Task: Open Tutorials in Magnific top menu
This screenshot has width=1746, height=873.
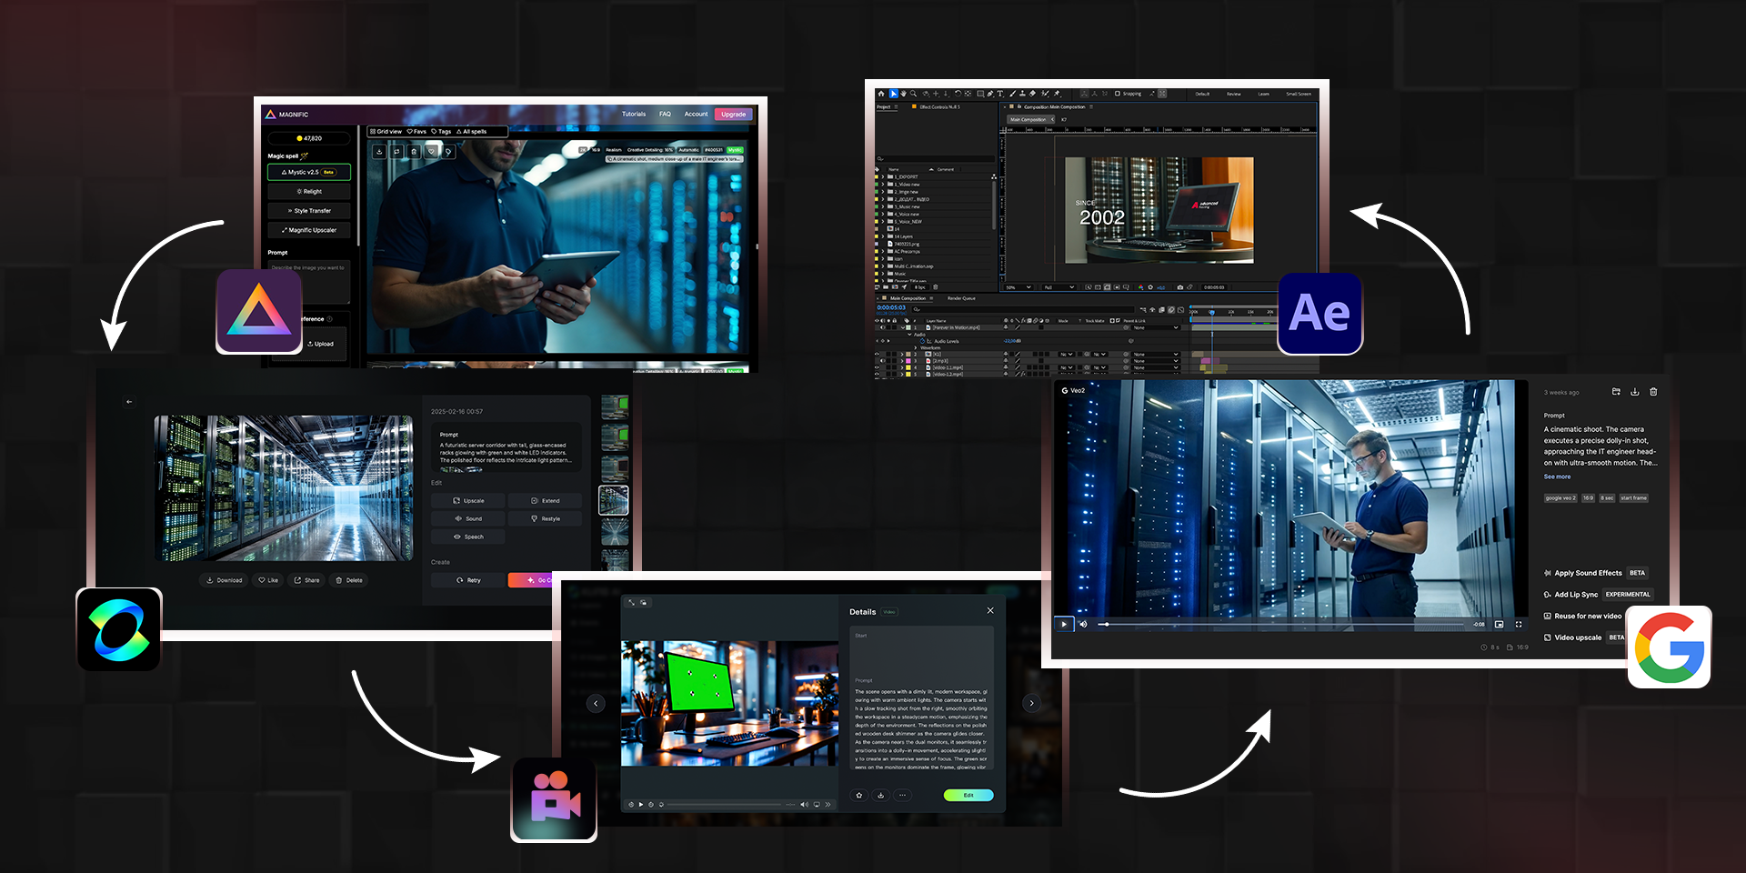Action: [633, 115]
